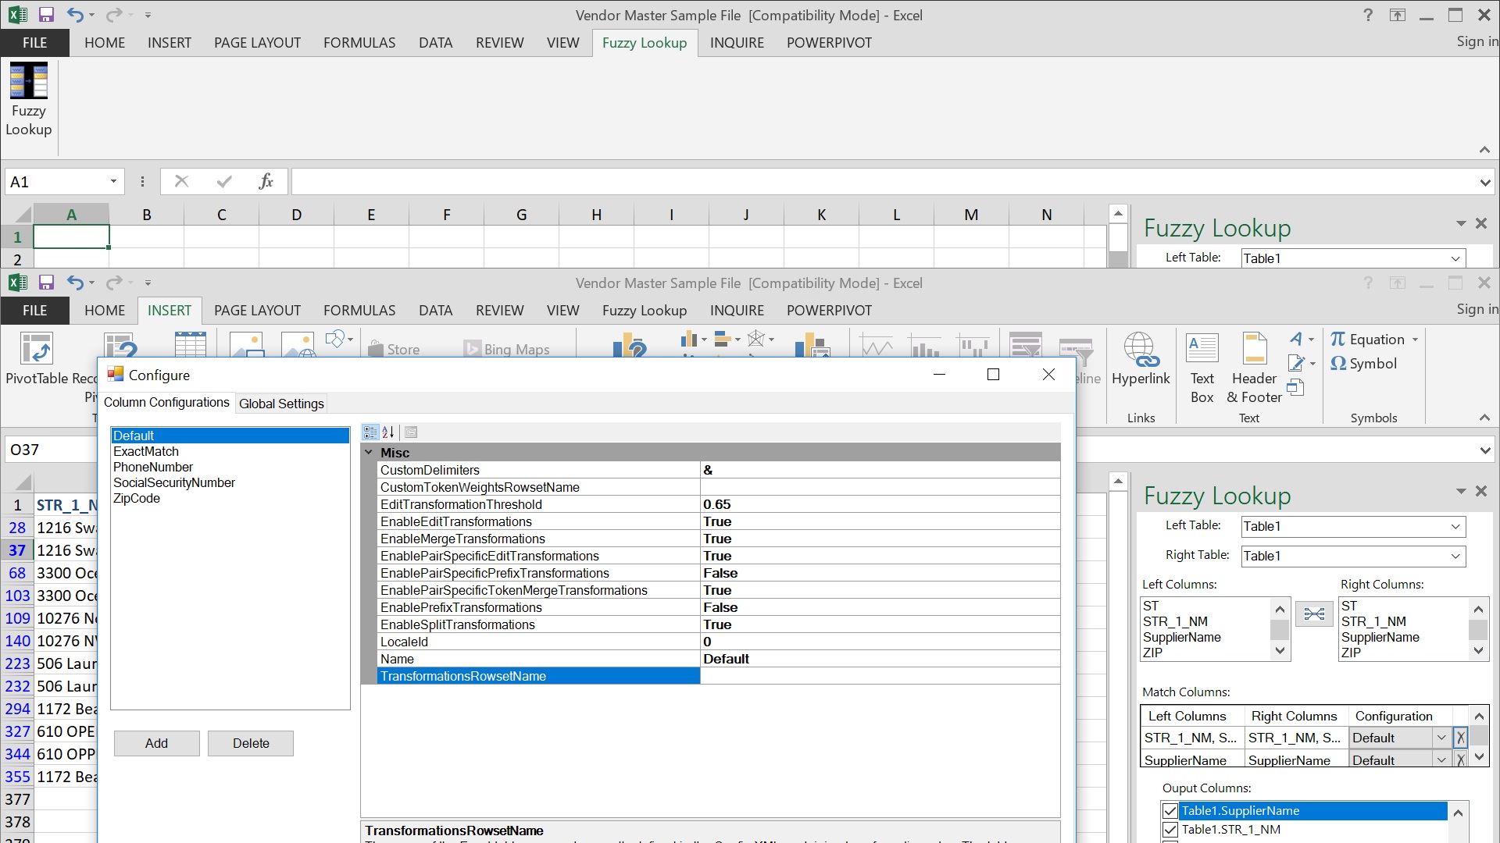1500x843 pixels.
Task: Open Left Table dropdown in top Fuzzy Lookup pane
Action: click(x=1455, y=258)
